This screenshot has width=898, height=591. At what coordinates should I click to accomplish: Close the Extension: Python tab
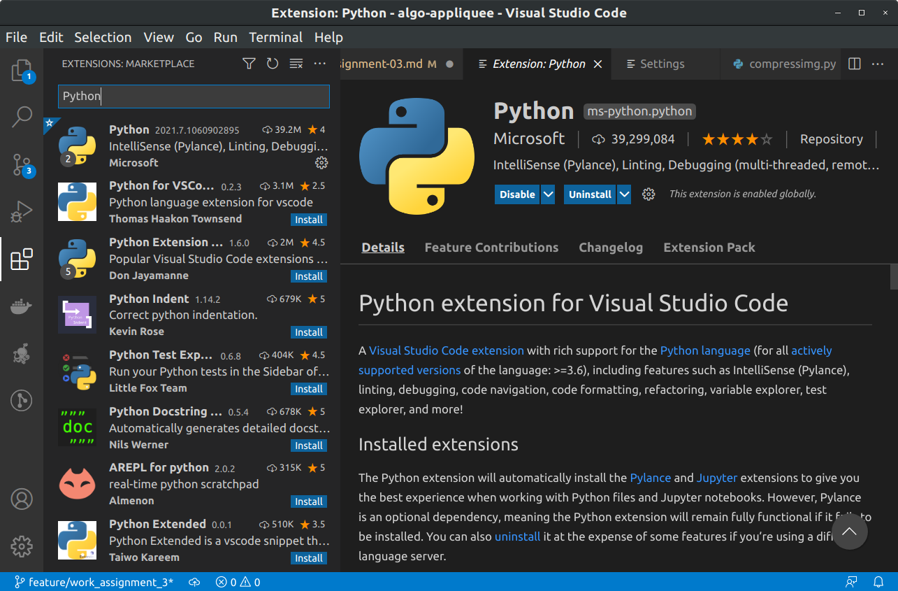(598, 64)
